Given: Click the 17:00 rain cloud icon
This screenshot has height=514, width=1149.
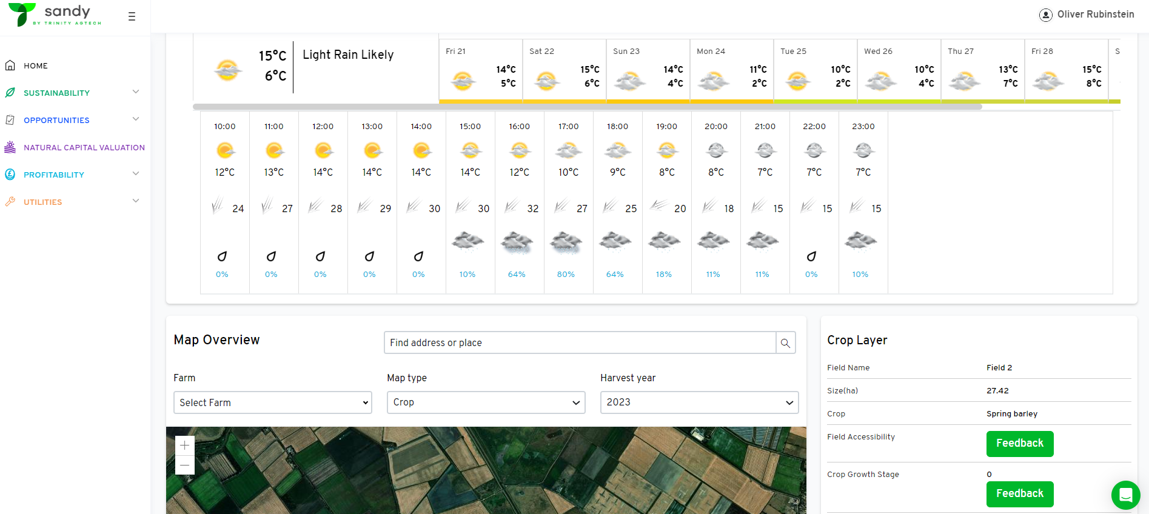Looking at the screenshot, I should pos(566,242).
